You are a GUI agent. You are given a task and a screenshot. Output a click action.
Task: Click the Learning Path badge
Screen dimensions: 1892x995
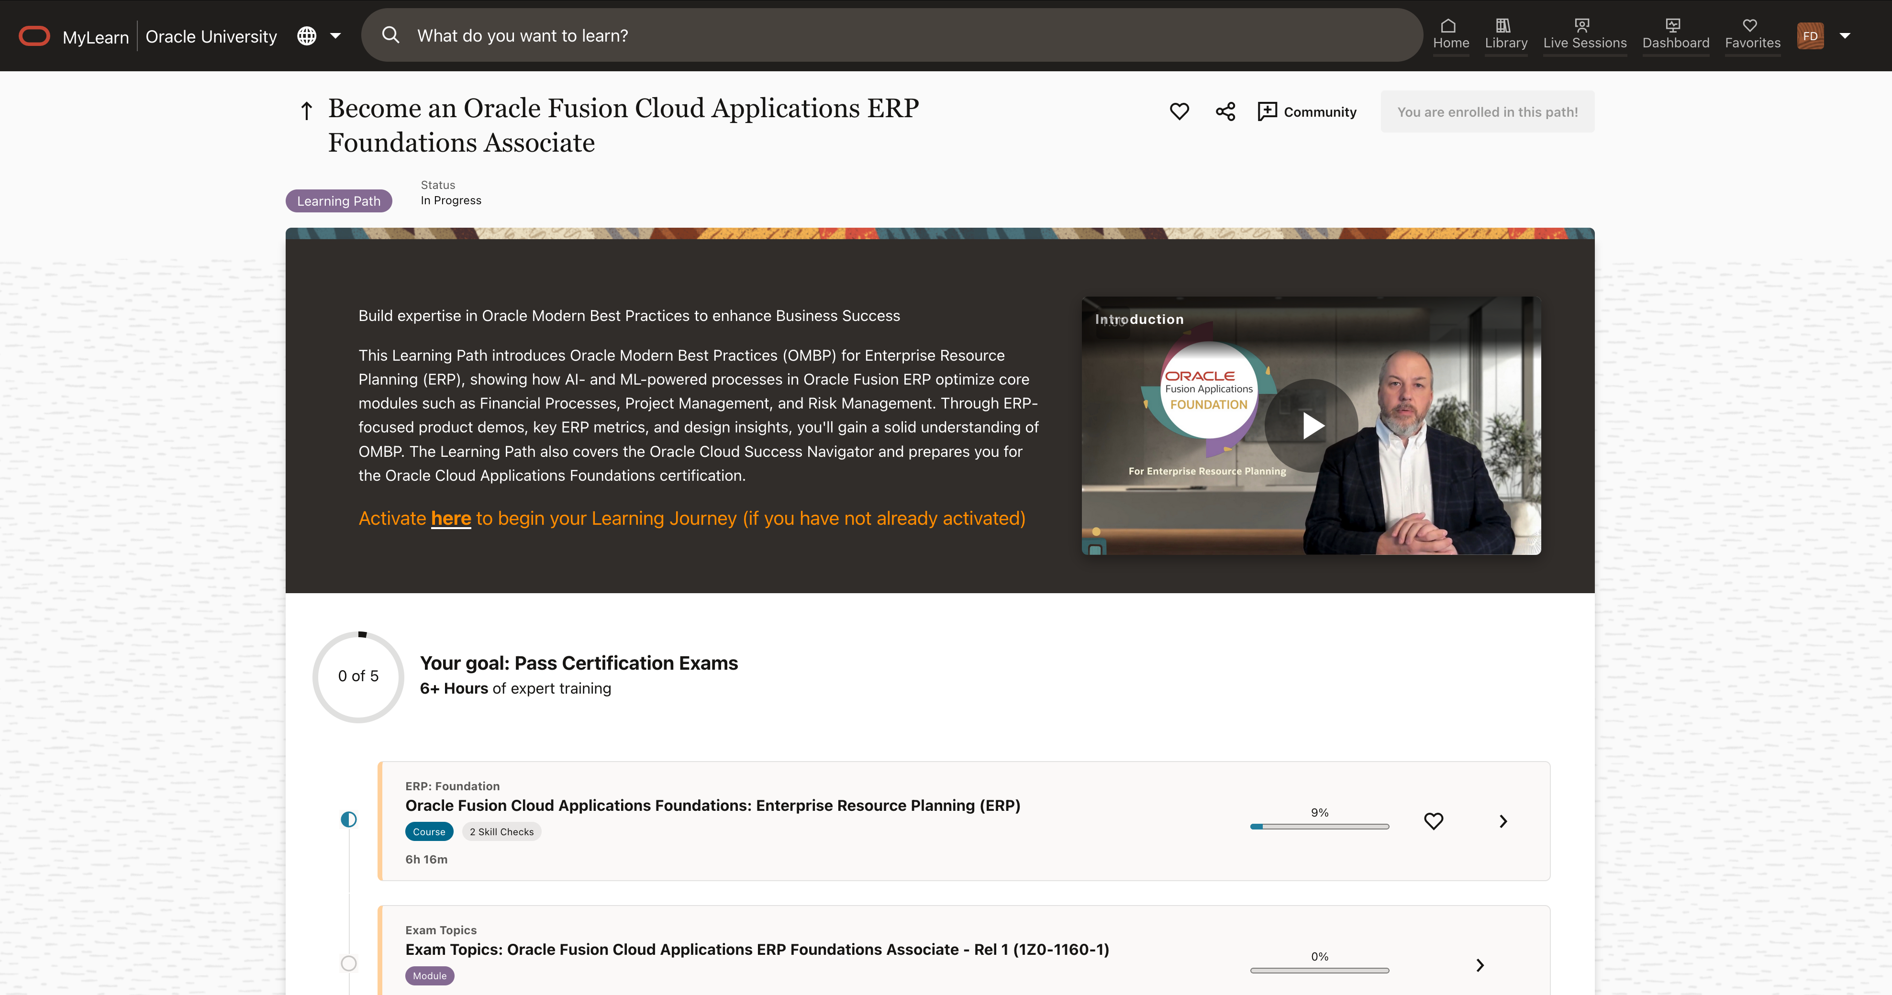[x=339, y=201]
